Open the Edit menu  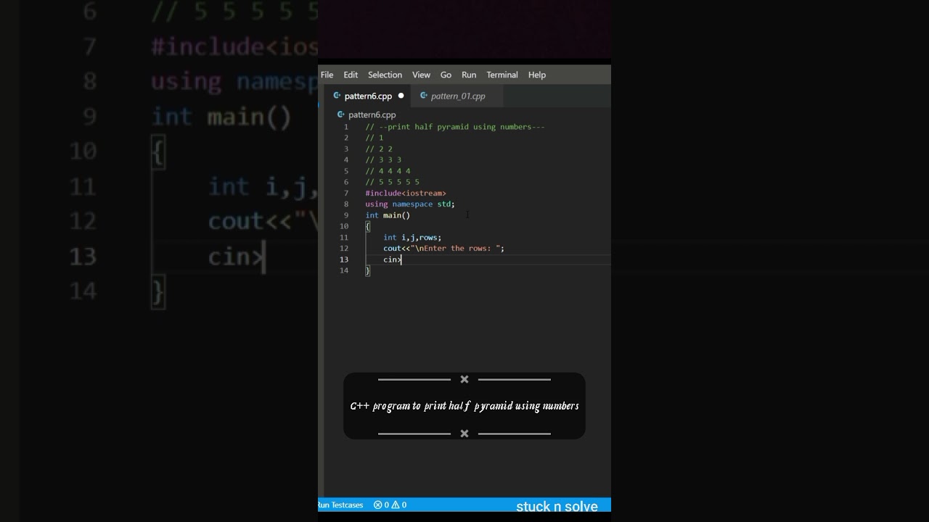point(351,75)
